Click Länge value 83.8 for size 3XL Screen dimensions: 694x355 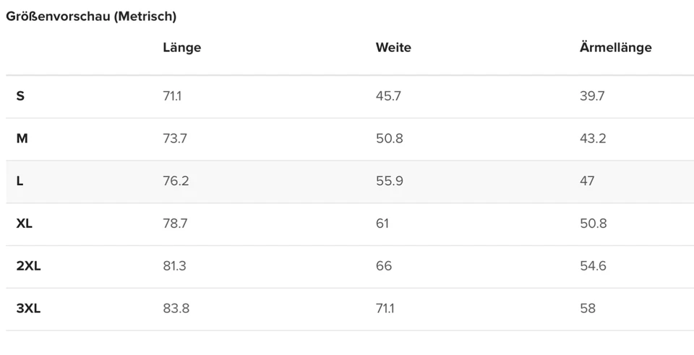[176, 309]
